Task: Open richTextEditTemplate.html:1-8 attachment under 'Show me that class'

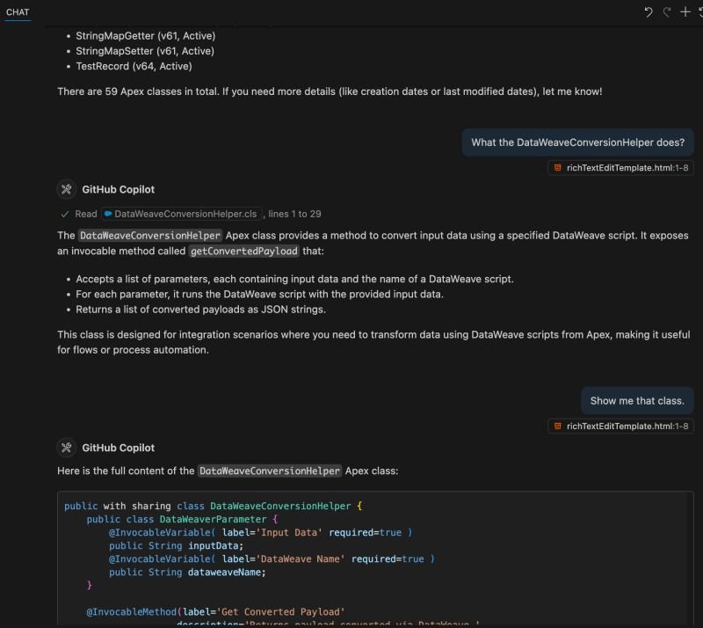Action: pyautogui.click(x=620, y=426)
